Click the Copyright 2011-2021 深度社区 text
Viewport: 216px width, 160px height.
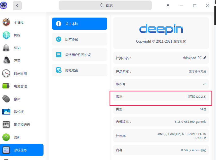click(x=161, y=41)
